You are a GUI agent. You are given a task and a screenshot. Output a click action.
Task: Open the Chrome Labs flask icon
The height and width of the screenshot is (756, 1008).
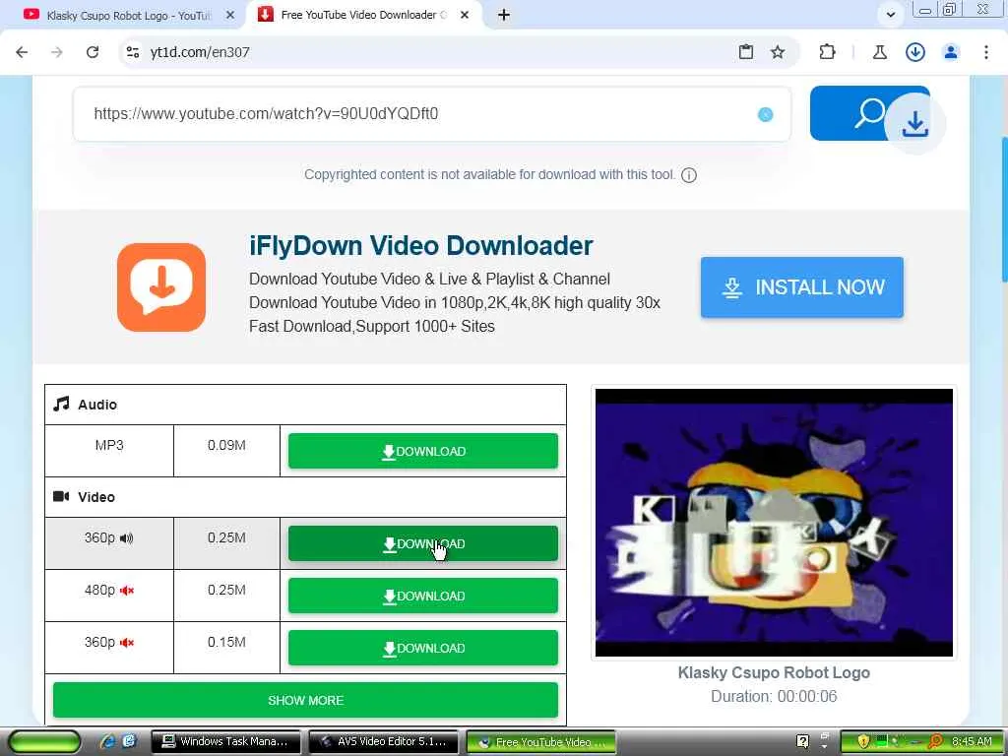tap(879, 52)
